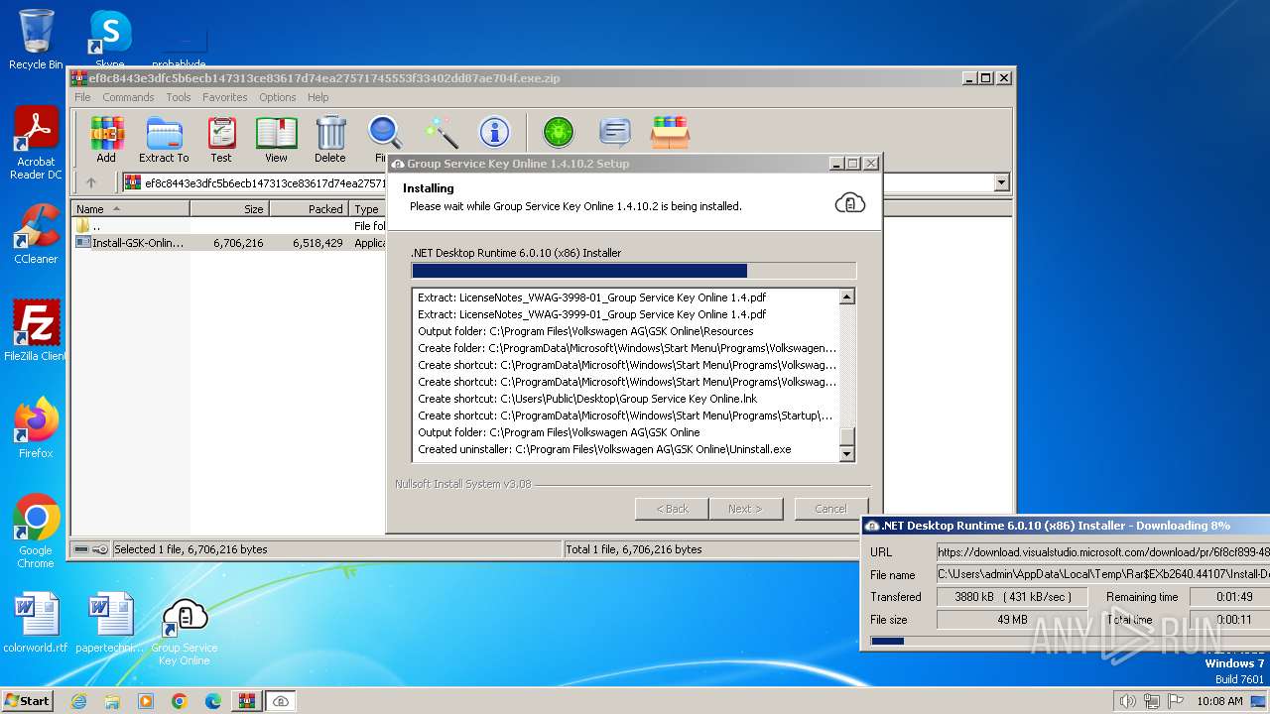The width and height of the screenshot is (1270, 714).
Task: Click the volume speaker tray icon
Action: 1127,701
